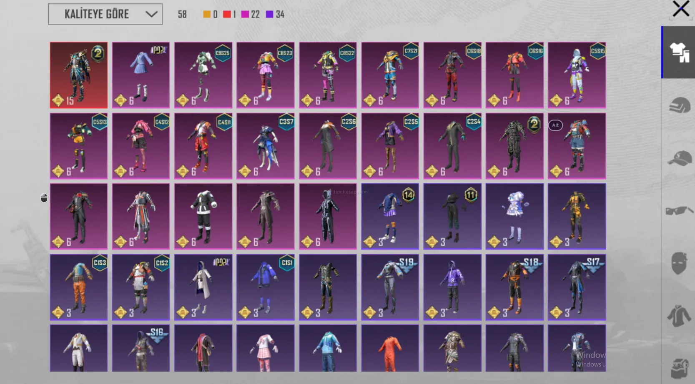The width and height of the screenshot is (695, 384).
Task: Select the jacket category icon in sidebar
Action: (679, 316)
